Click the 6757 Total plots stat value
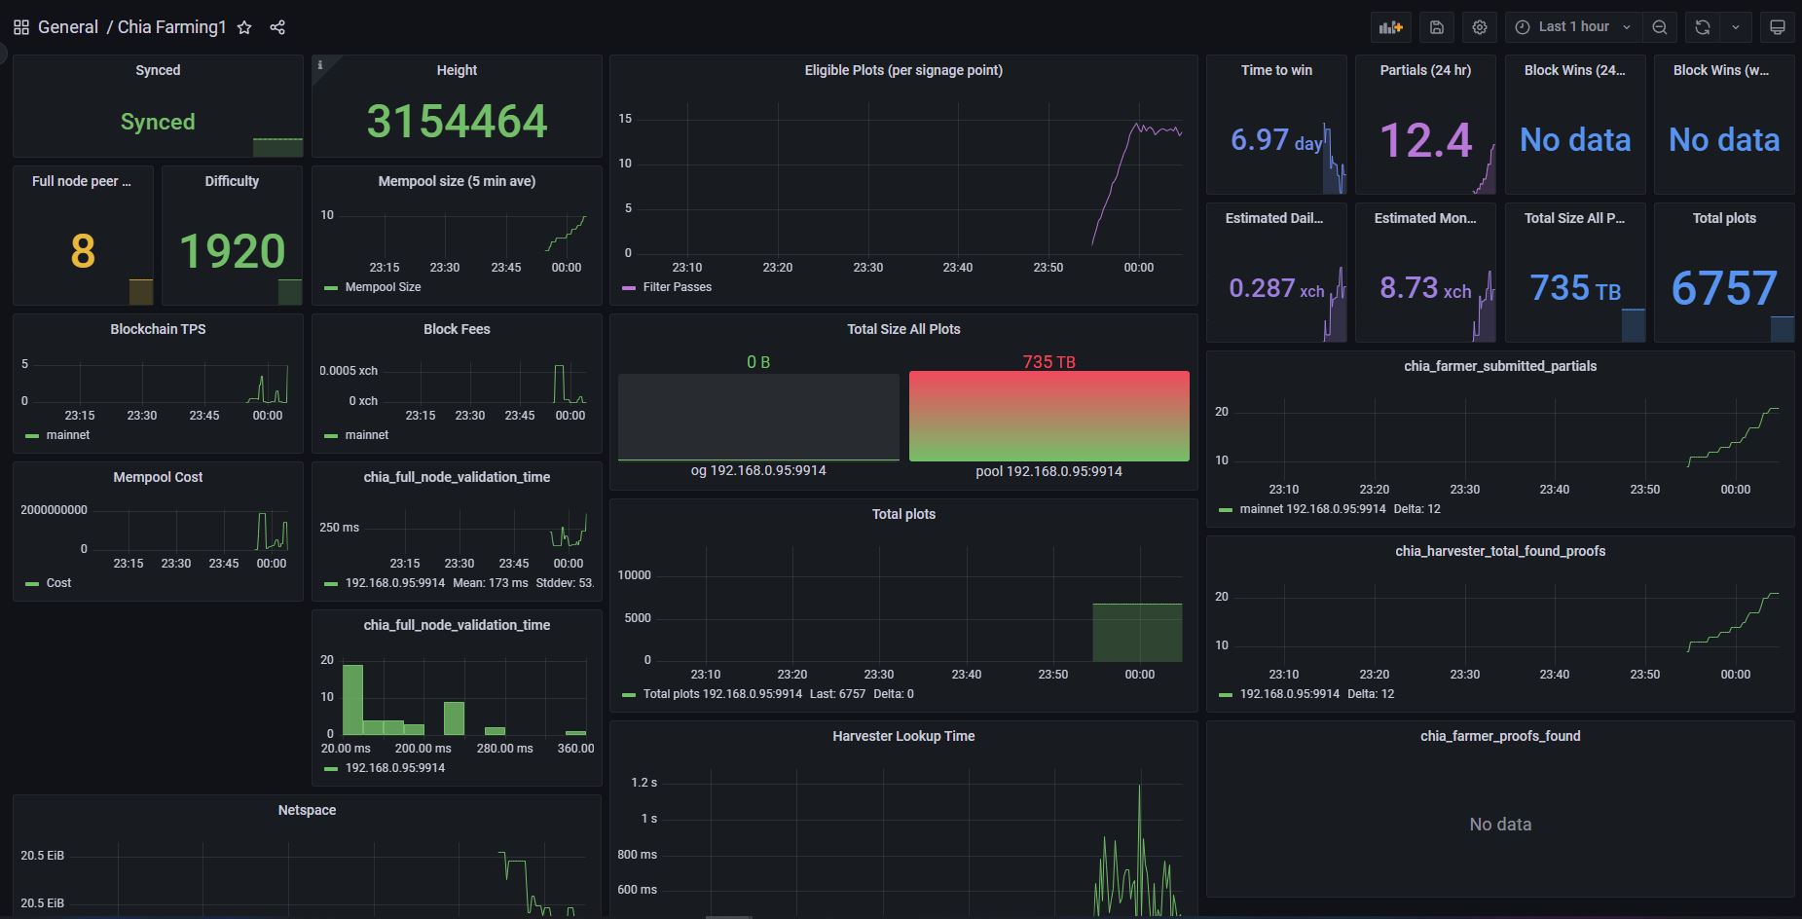 (1724, 288)
